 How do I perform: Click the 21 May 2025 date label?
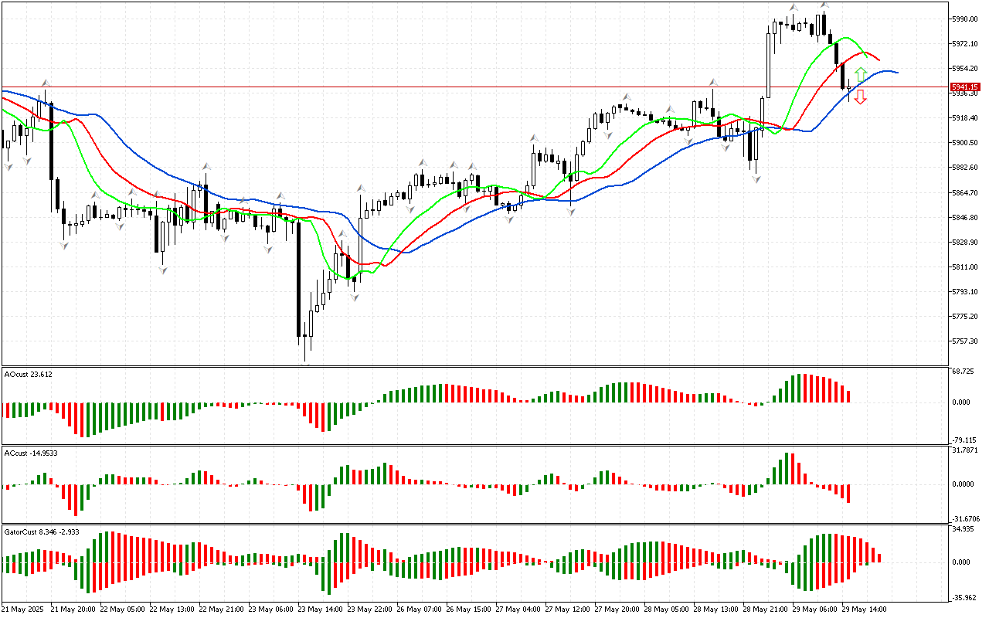coord(24,609)
